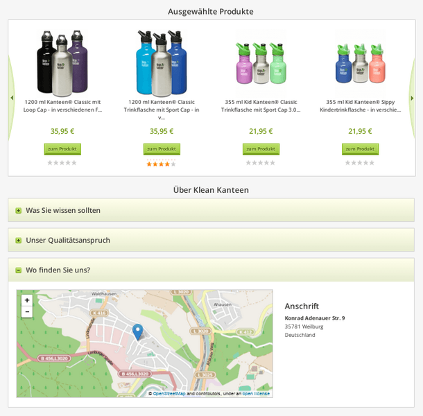423x416 pixels.
Task: Click star rating of 355 ml Kid Sport Cap
Action: coord(261,163)
